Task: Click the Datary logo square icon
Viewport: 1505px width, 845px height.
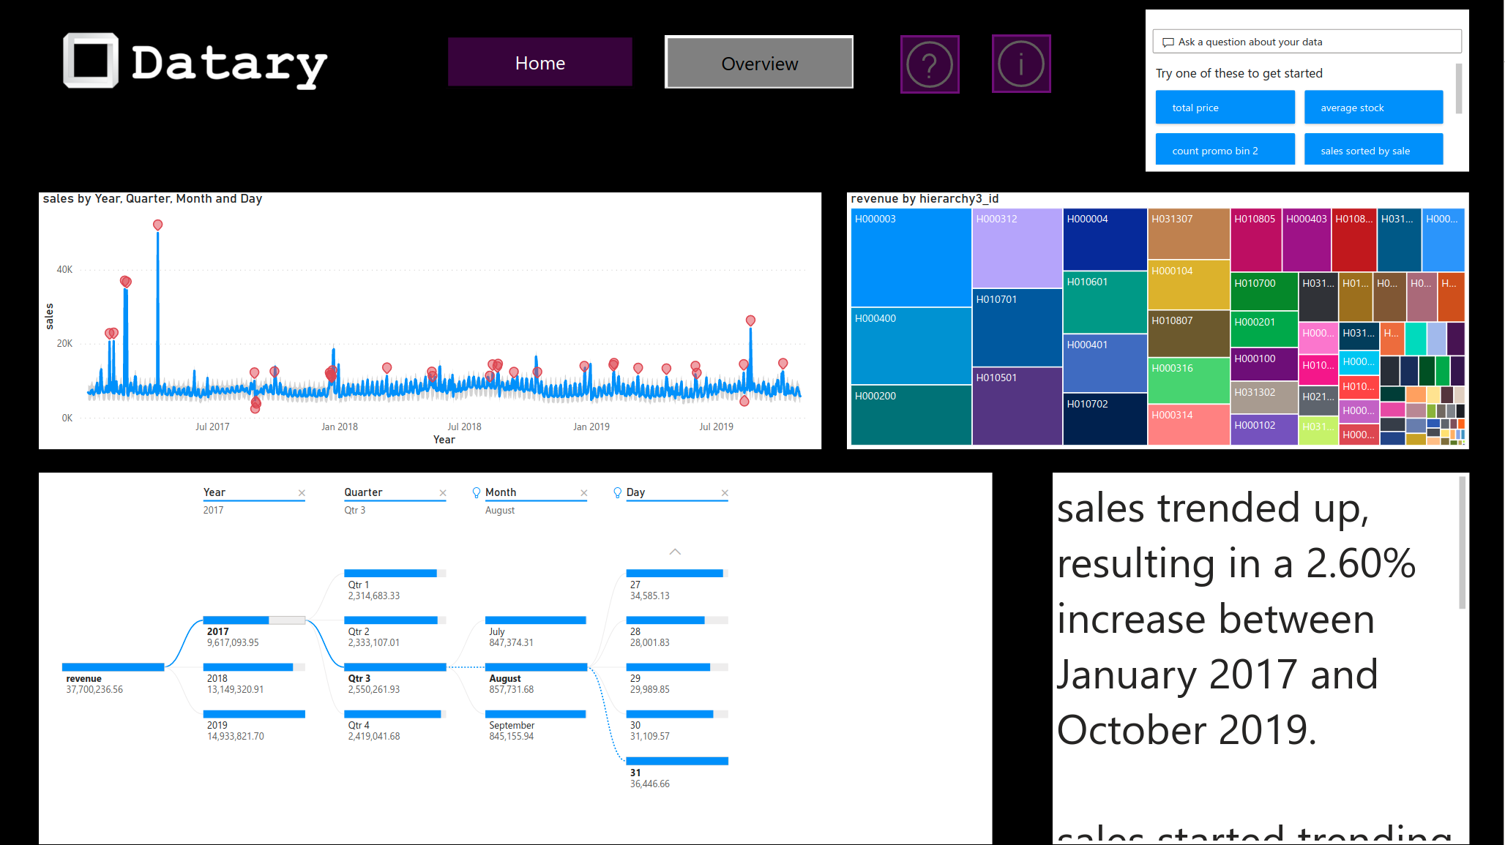Action: click(91, 61)
